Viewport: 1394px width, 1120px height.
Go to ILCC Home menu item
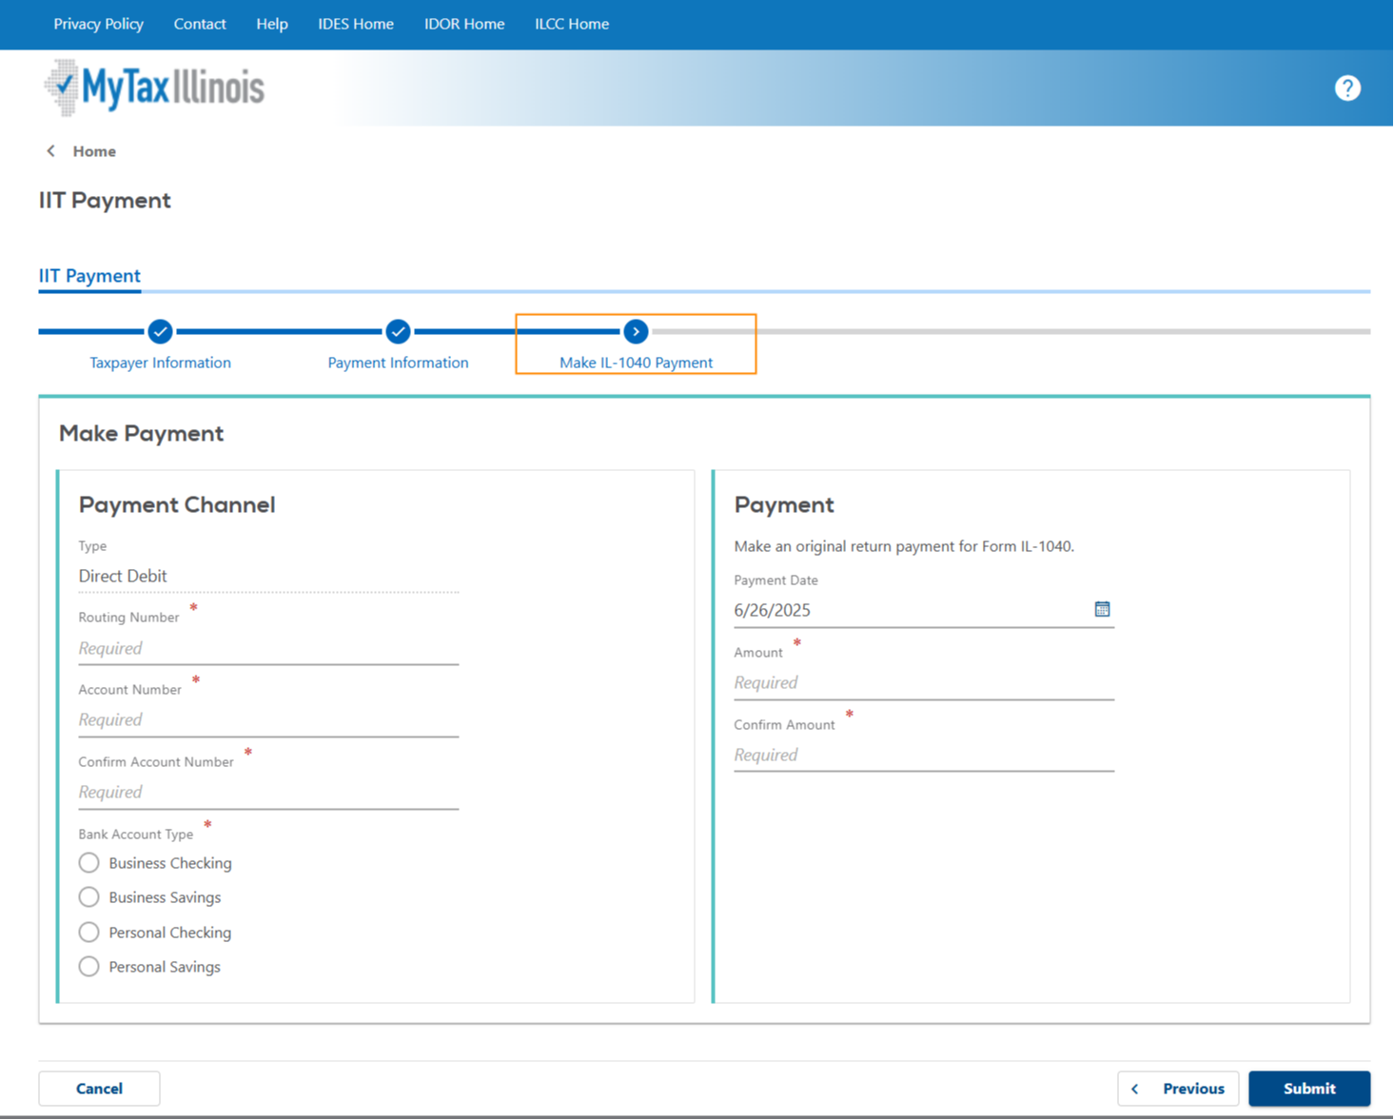click(572, 24)
